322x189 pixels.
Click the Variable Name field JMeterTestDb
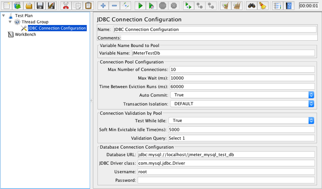[223, 53]
